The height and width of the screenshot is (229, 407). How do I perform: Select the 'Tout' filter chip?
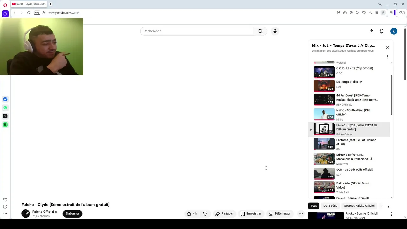click(x=314, y=206)
